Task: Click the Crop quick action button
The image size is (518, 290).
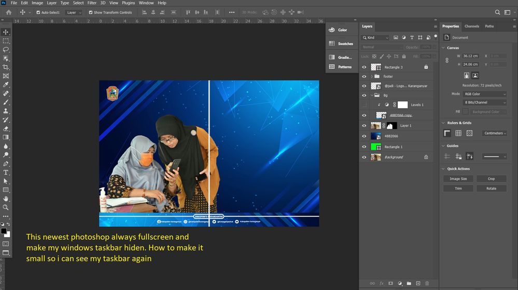Action: (491, 179)
